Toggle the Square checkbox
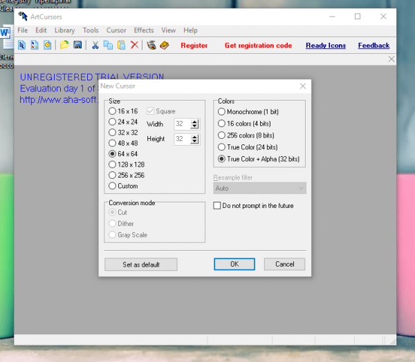Screen dimensions: 415x362 (x=161, y=111)
